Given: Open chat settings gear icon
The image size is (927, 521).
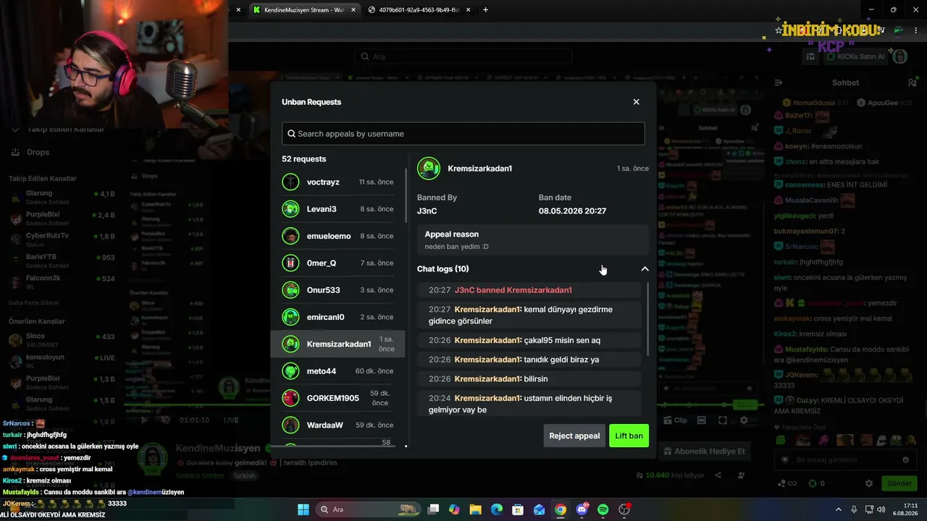Looking at the screenshot, I should pyautogui.click(x=869, y=483).
